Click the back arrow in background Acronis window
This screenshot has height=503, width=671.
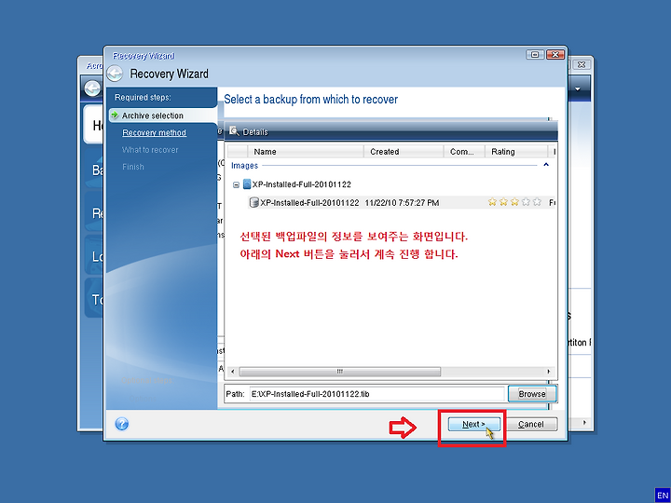click(x=92, y=88)
